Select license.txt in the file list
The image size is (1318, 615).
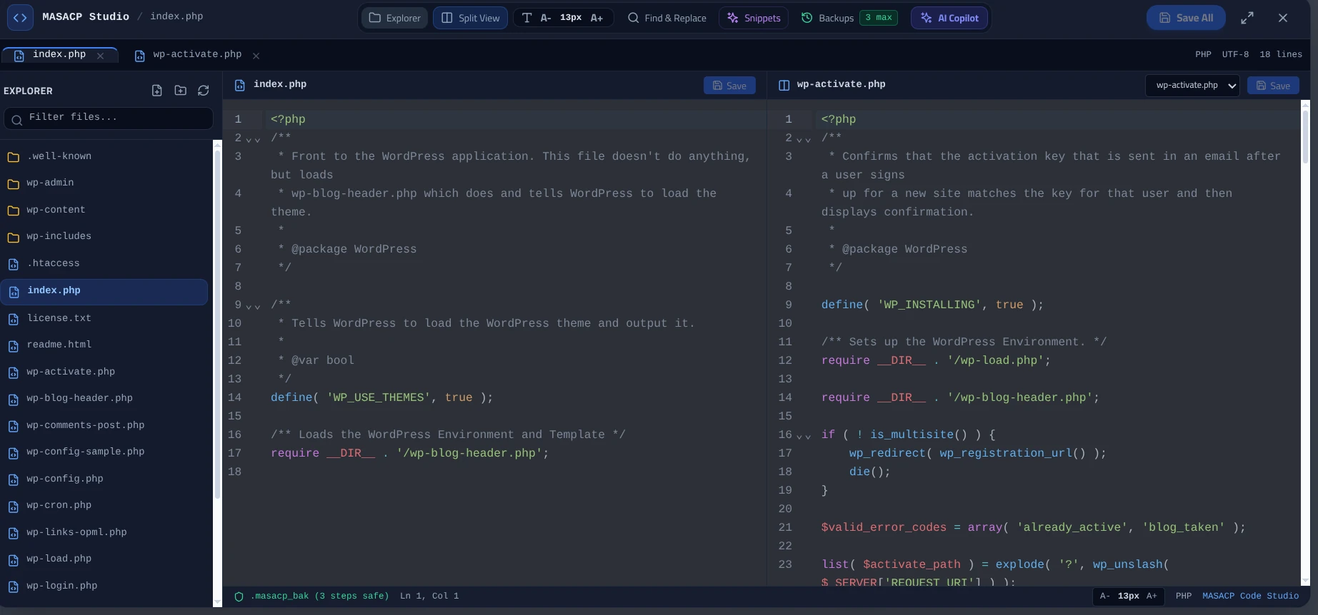pos(104,318)
